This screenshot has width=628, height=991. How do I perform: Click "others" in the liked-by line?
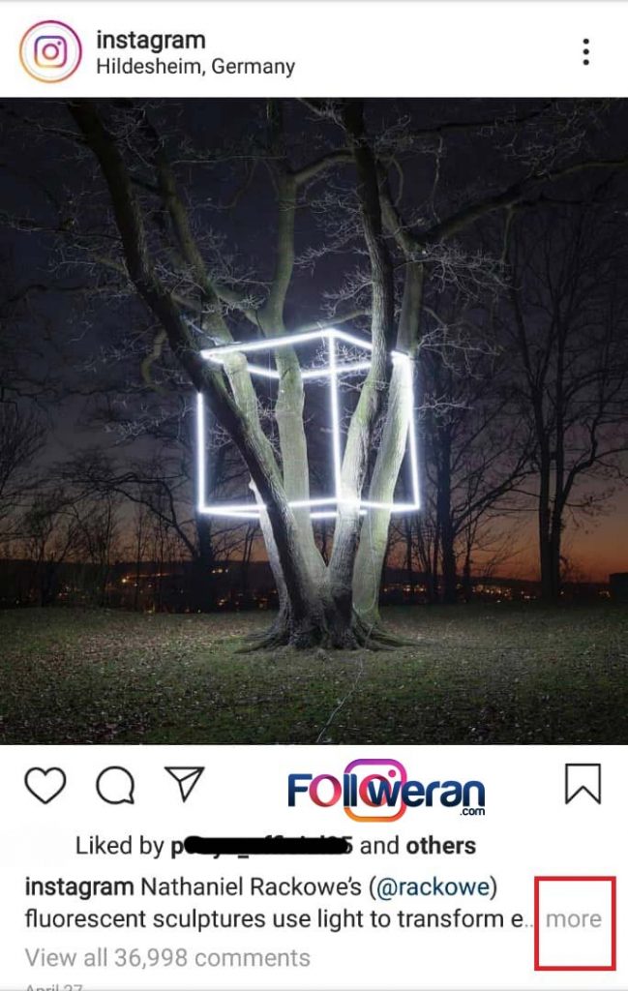point(440,846)
